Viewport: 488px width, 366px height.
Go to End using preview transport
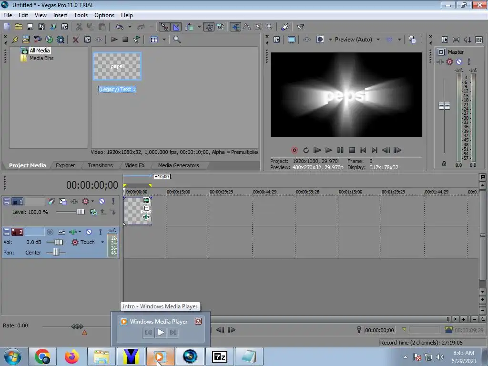click(375, 150)
